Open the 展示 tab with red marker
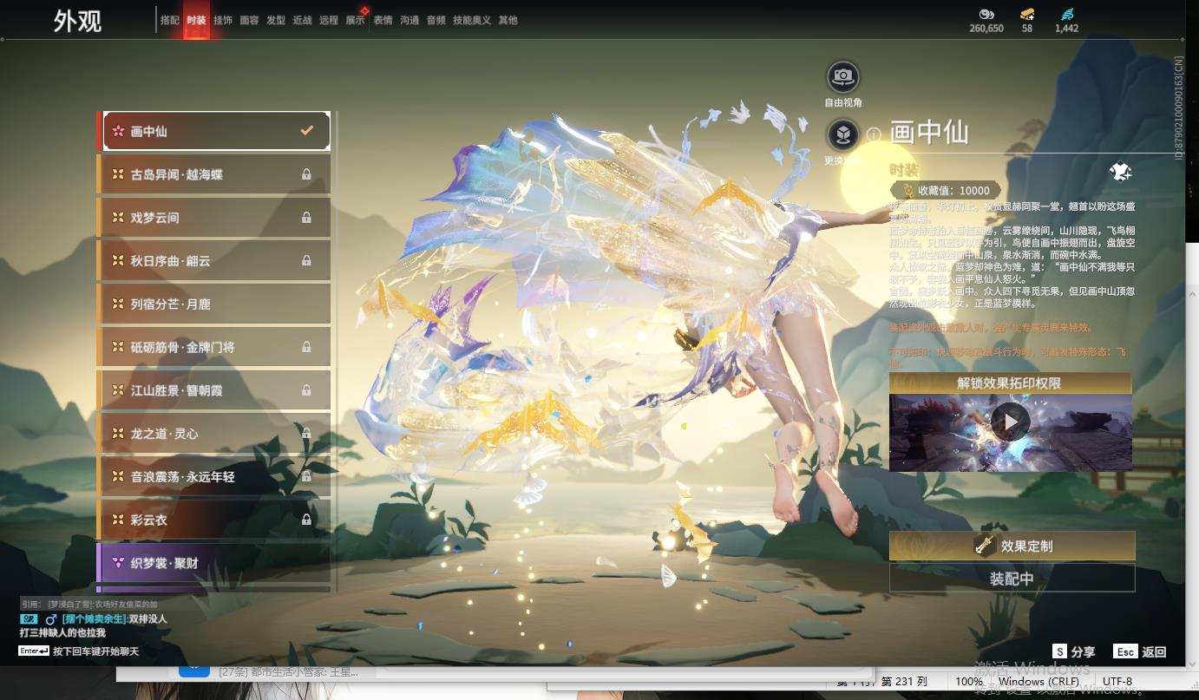Screen dimensions: 1199x700 [x=356, y=20]
